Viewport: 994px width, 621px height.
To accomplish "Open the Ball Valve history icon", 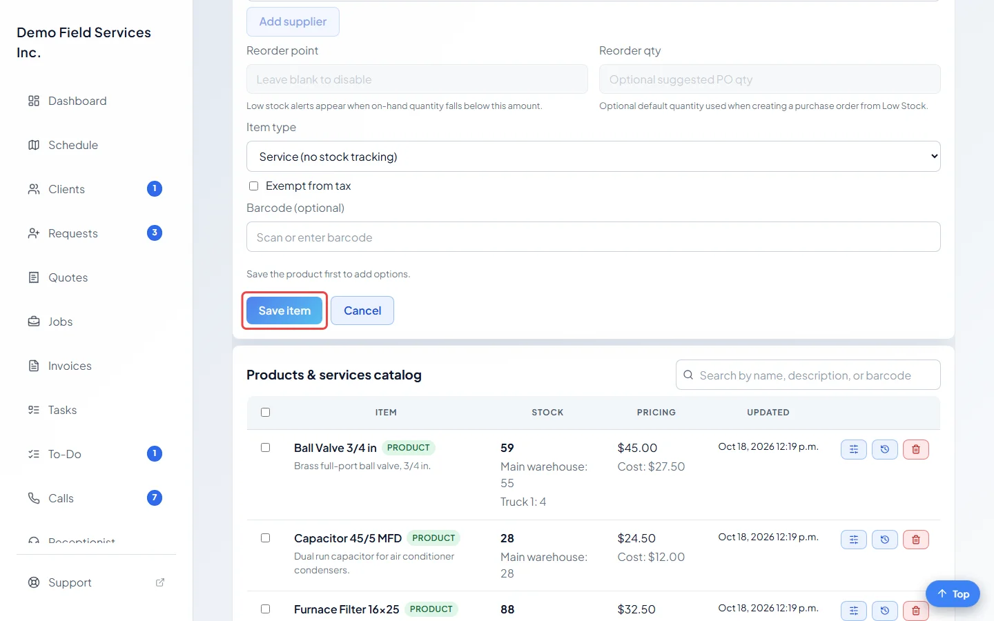I will [x=885, y=449].
